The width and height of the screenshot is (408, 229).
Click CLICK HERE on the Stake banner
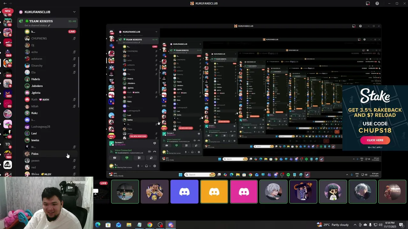(375, 140)
